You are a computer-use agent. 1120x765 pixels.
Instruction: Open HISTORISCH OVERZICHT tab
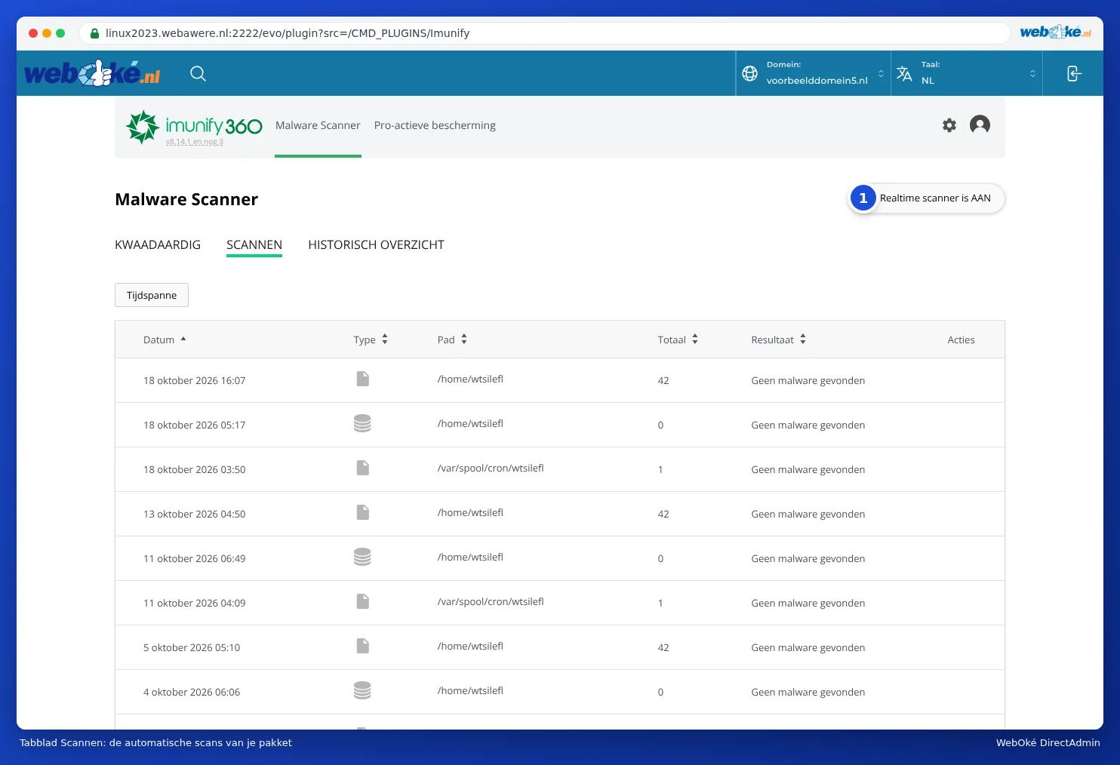pyautogui.click(x=376, y=244)
